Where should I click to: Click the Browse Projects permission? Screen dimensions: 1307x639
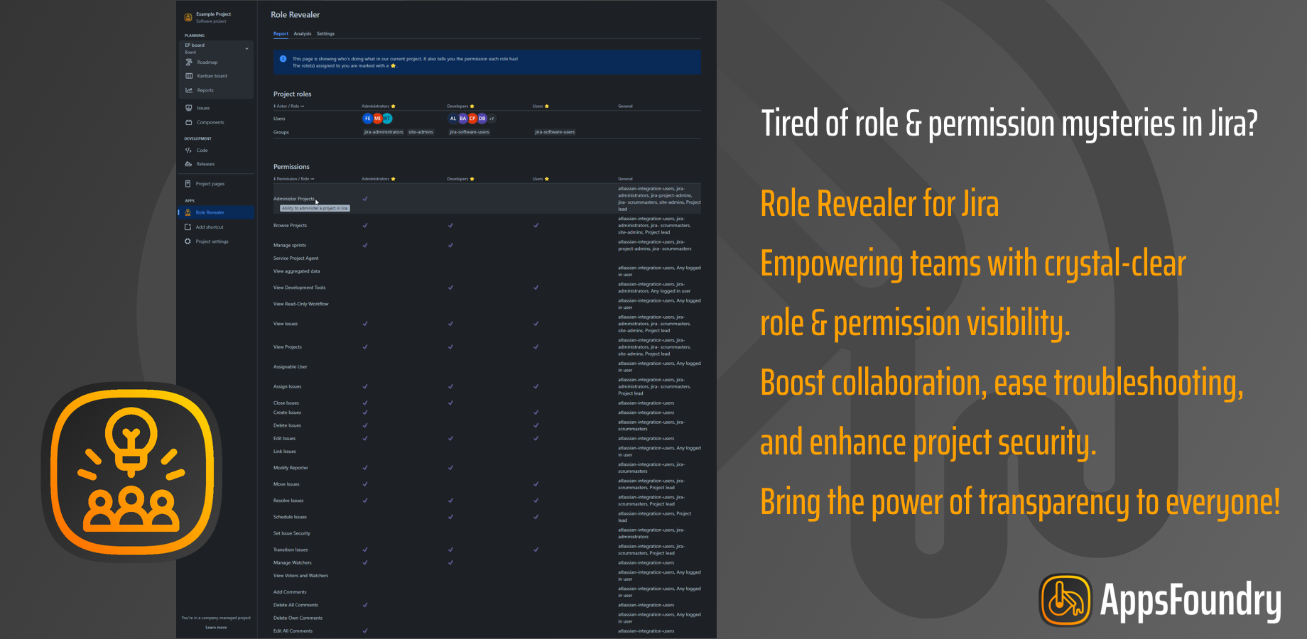290,226
